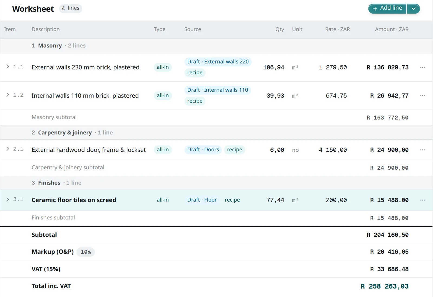Click the Rate · ZAR column header

337,29
